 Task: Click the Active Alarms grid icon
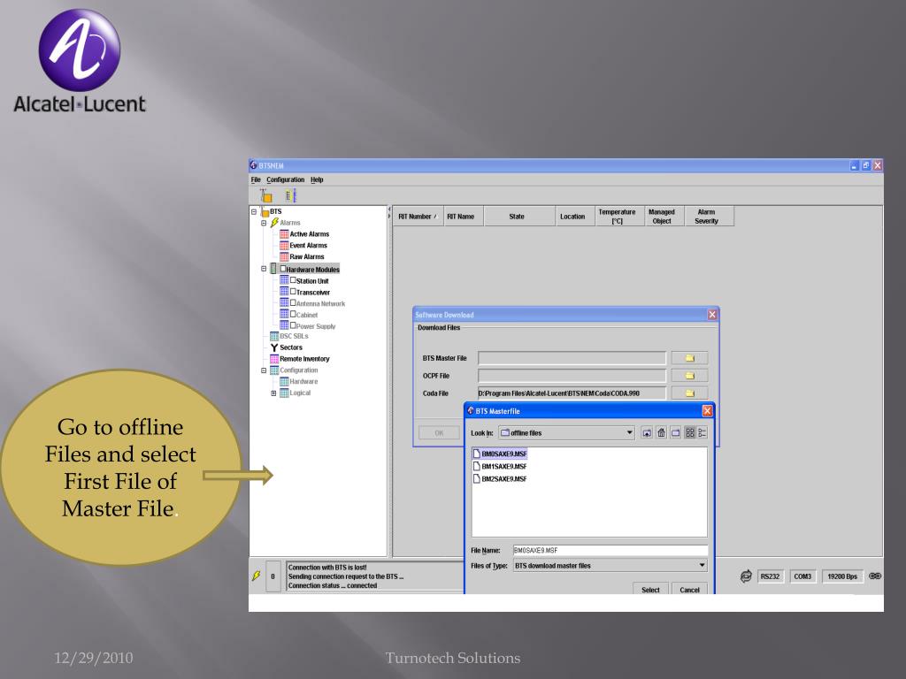pos(284,233)
